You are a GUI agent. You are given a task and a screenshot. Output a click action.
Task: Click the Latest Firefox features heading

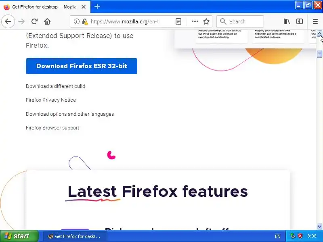(x=157, y=191)
